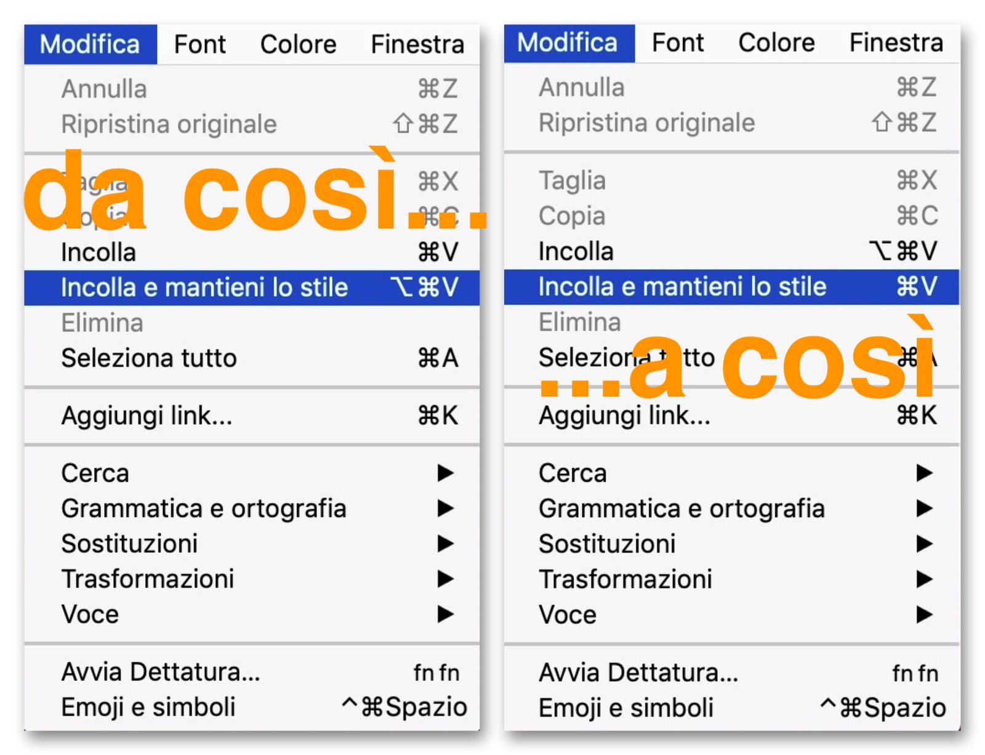Expand the Sostituzioni submenu arrow in left menu
This screenshot has height=755, width=985.
pos(445,544)
